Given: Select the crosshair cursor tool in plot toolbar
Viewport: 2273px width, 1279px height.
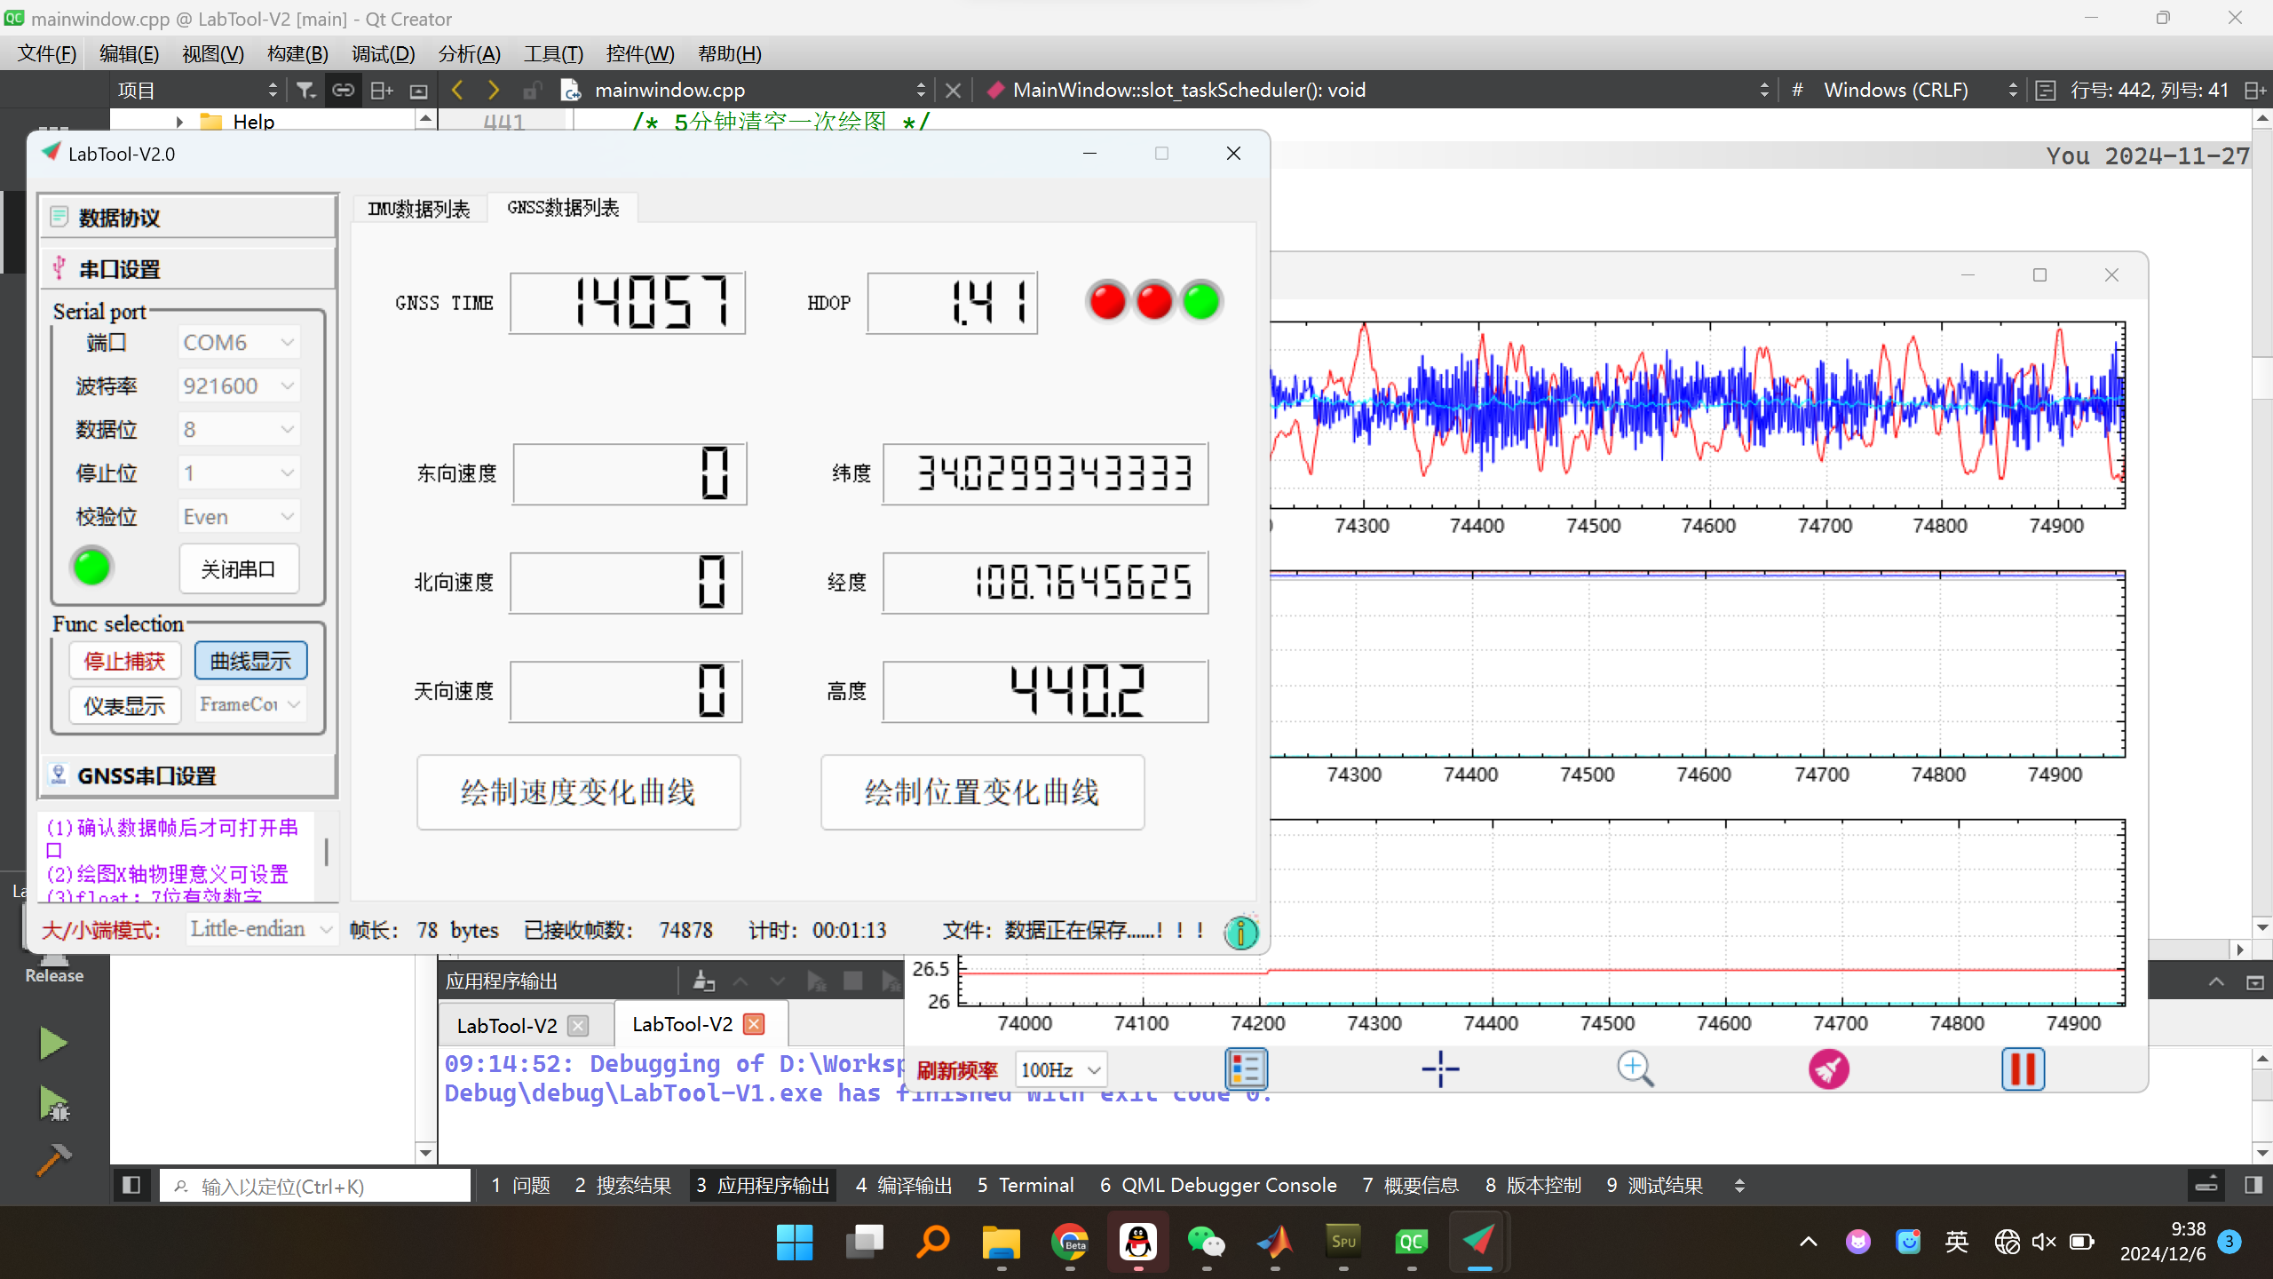Looking at the screenshot, I should click(1440, 1068).
